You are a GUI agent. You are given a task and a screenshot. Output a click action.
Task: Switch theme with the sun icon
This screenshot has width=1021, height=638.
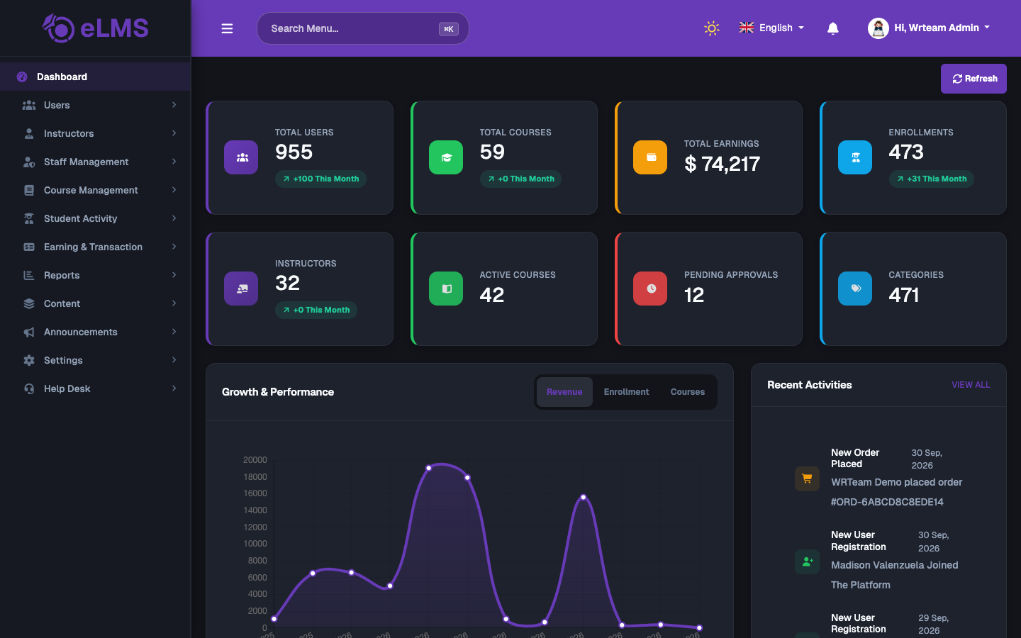point(712,28)
